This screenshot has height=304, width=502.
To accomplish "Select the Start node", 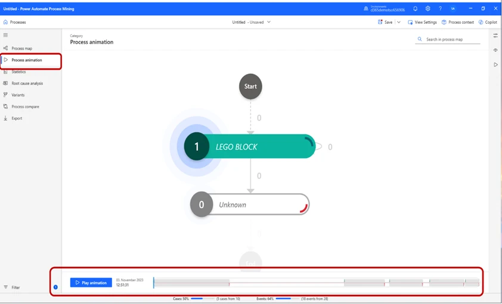I will [x=250, y=86].
